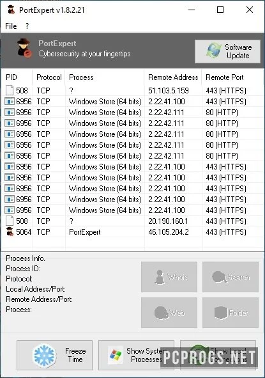Click the PortExpert detective logo in banner

click(24, 48)
